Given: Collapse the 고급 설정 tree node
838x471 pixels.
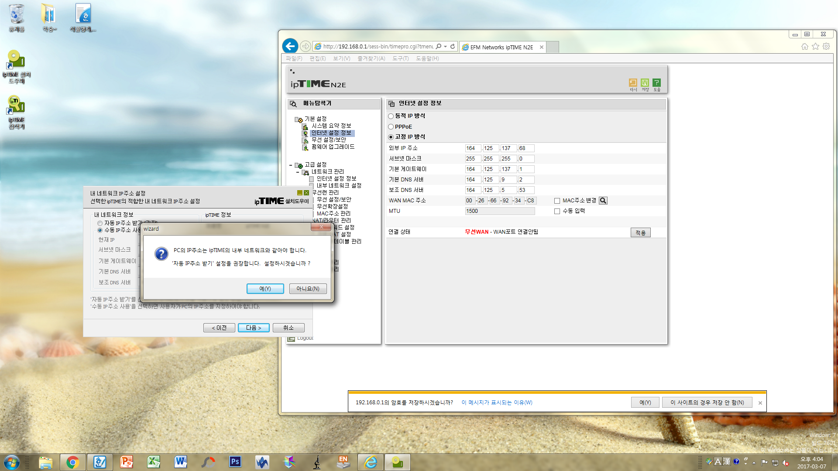Looking at the screenshot, I should tap(291, 165).
